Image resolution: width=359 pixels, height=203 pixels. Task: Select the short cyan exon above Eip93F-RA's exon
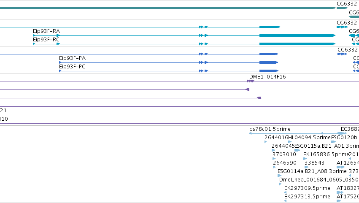(x=270, y=27)
